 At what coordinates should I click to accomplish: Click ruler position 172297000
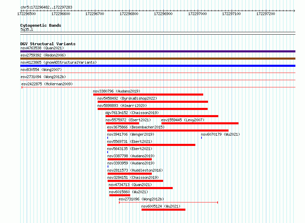pos(197,14)
